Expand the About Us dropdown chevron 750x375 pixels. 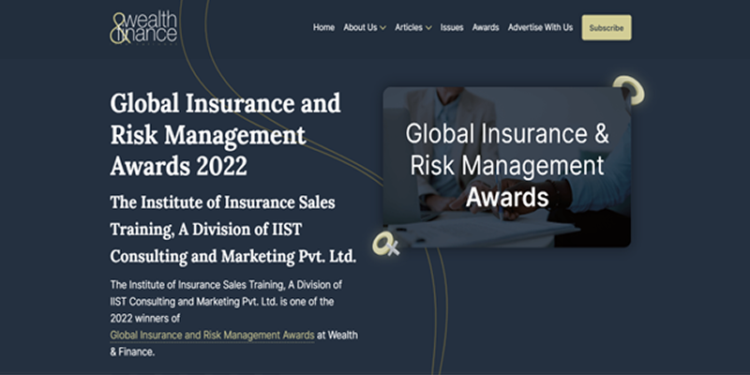tap(383, 28)
